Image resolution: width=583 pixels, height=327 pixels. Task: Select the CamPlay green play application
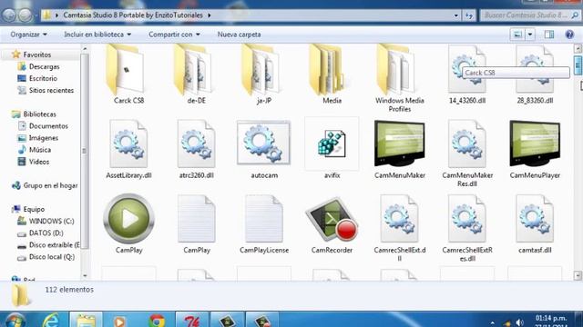pyautogui.click(x=128, y=223)
